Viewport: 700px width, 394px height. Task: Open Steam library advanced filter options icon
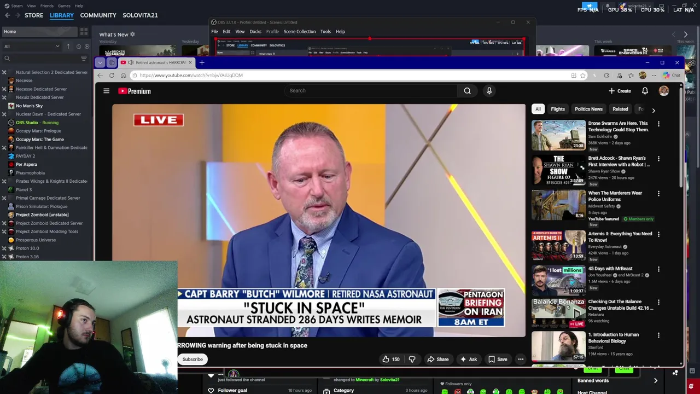tap(84, 59)
